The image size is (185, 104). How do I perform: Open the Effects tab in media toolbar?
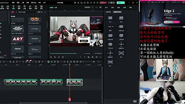point(25,7)
